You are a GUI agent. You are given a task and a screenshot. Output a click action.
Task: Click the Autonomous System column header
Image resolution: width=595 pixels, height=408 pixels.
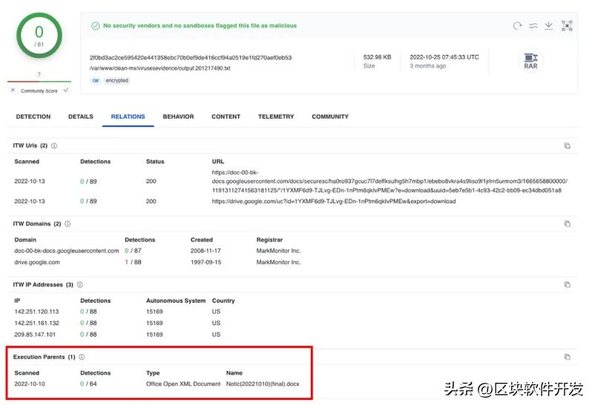pyautogui.click(x=176, y=300)
